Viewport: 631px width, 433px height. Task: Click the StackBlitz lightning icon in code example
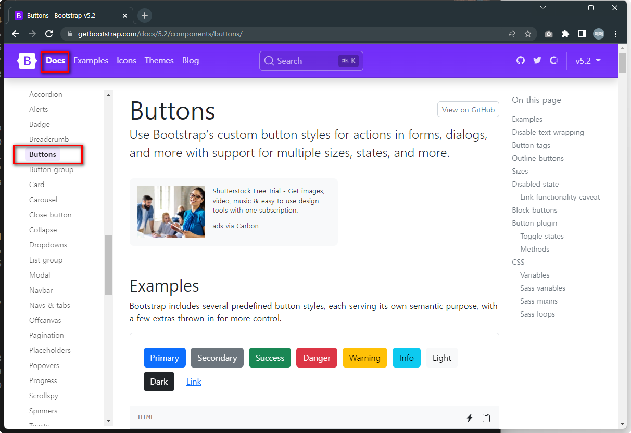pos(469,418)
